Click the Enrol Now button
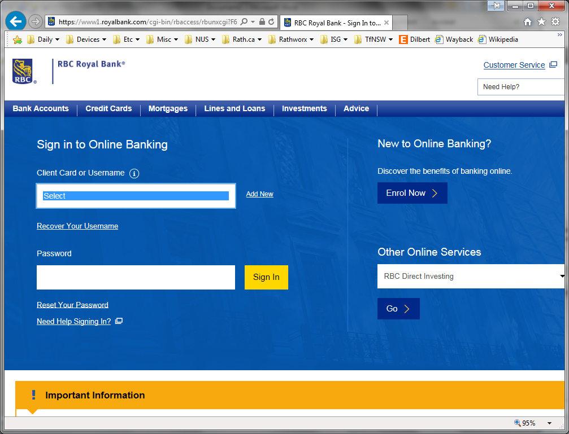Screen dimensions: 569x434 pyautogui.click(x=412, y=193)
